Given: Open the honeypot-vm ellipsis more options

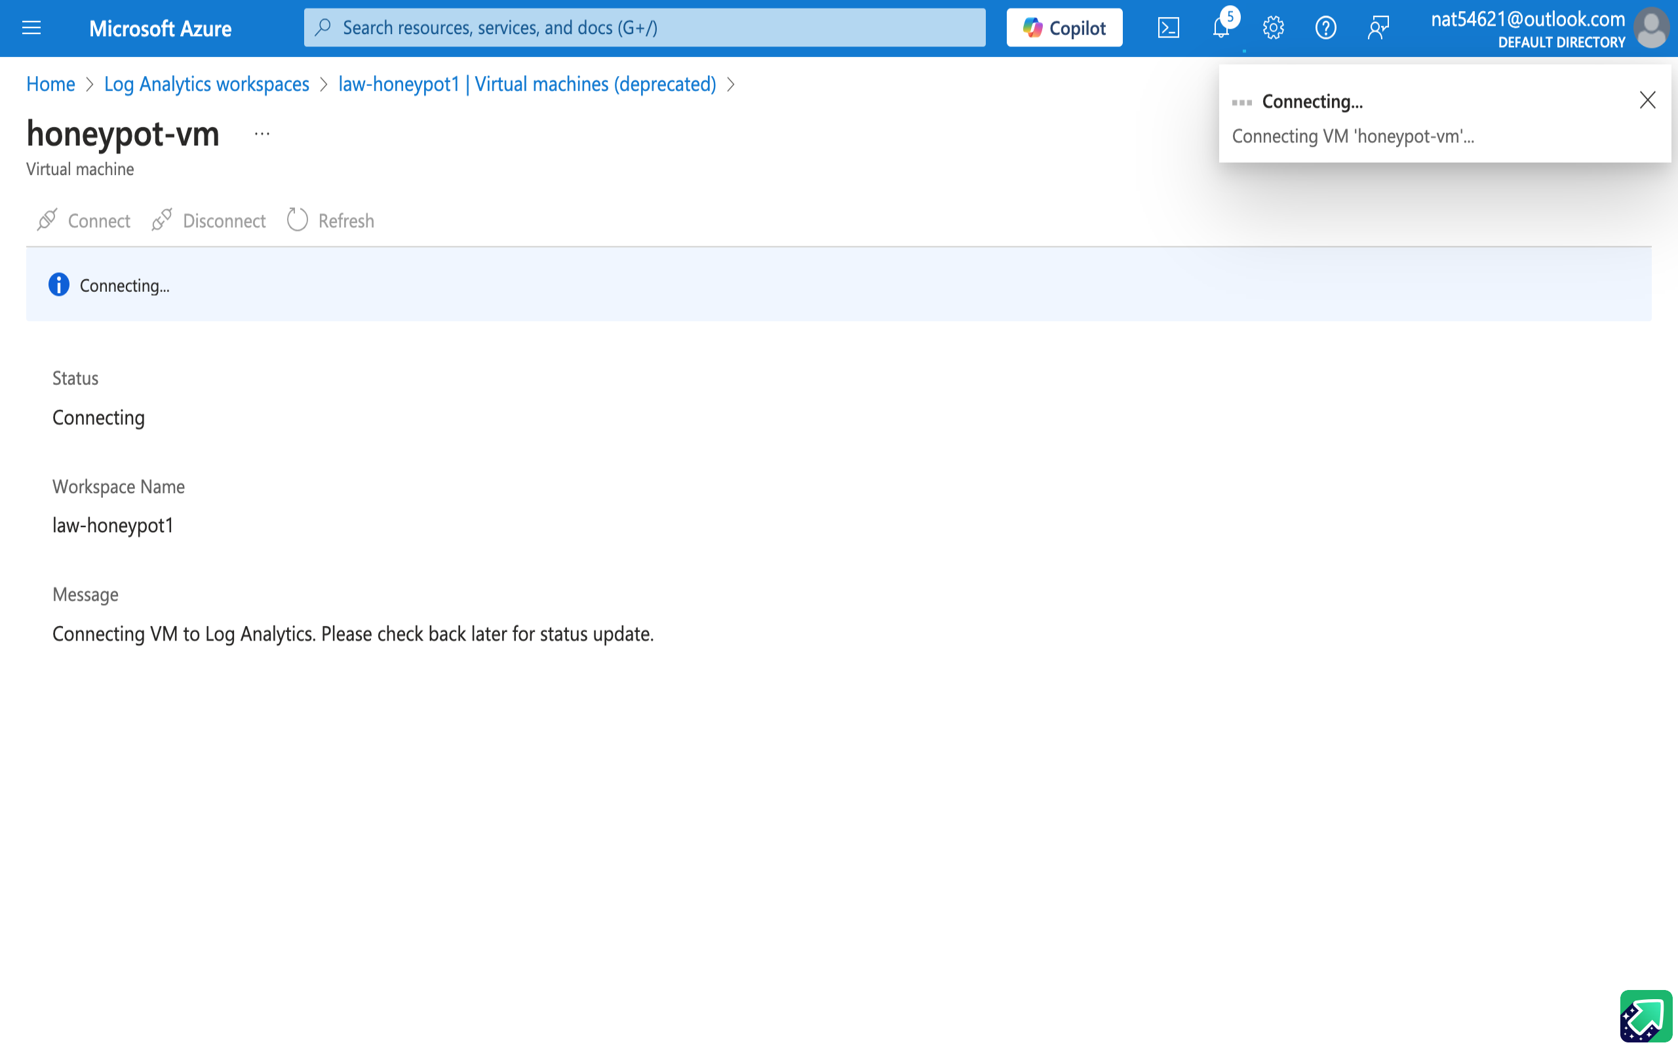Looking at the screenshot, I should click(x=262, y=134).
